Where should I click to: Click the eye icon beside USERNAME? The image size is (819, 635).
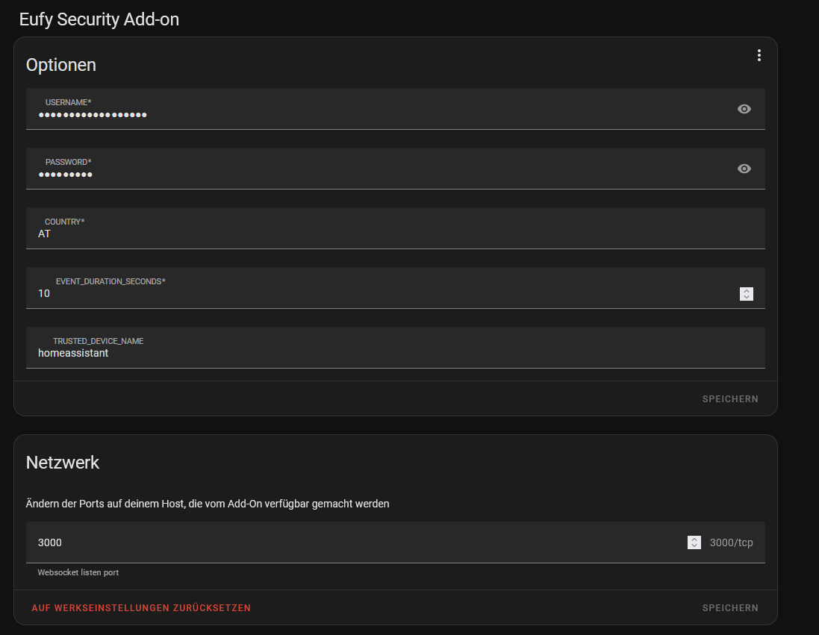coord(744,108)
